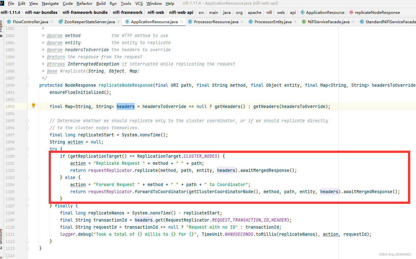
Task: Click line number 1100 in the gutter
Action: click(10, 156)
